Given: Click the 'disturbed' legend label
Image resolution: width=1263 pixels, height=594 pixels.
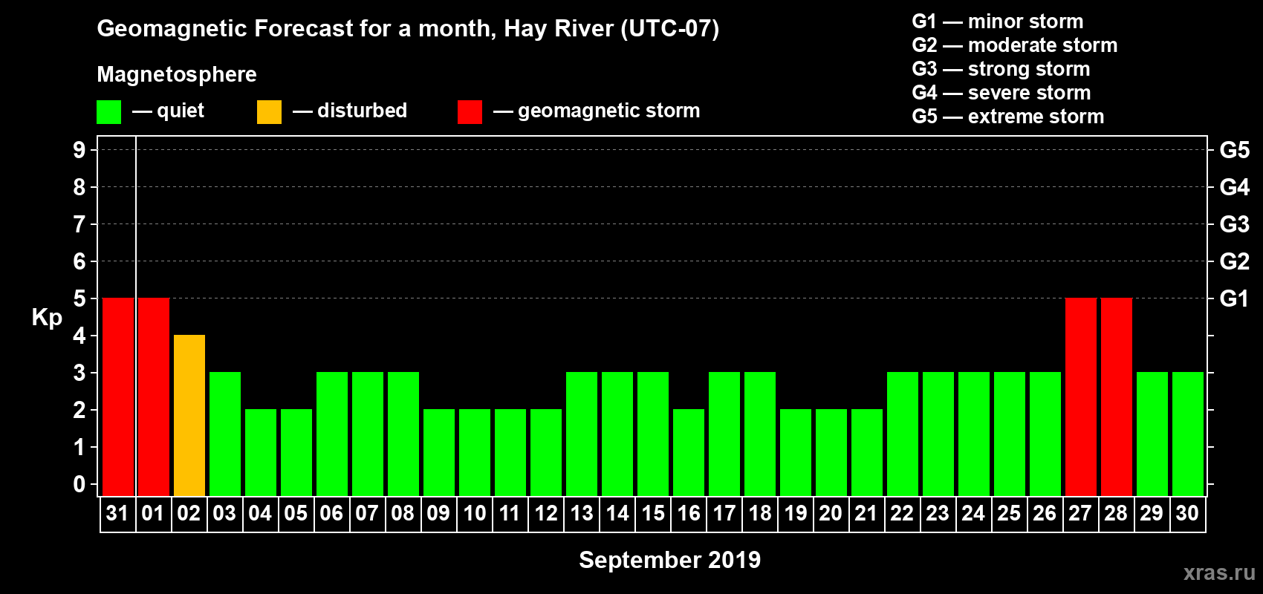Looking at the screenshot, I should (x=363, y=111).
